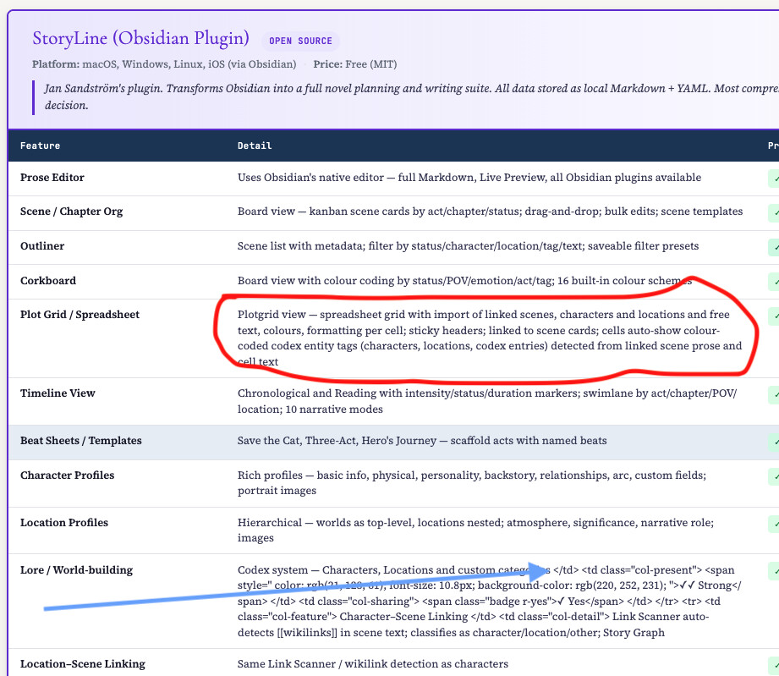Viewport: 779px width, 676px height.
Task: Click the Location–Scene Linking row label
Action: click(x=83, y=664)
